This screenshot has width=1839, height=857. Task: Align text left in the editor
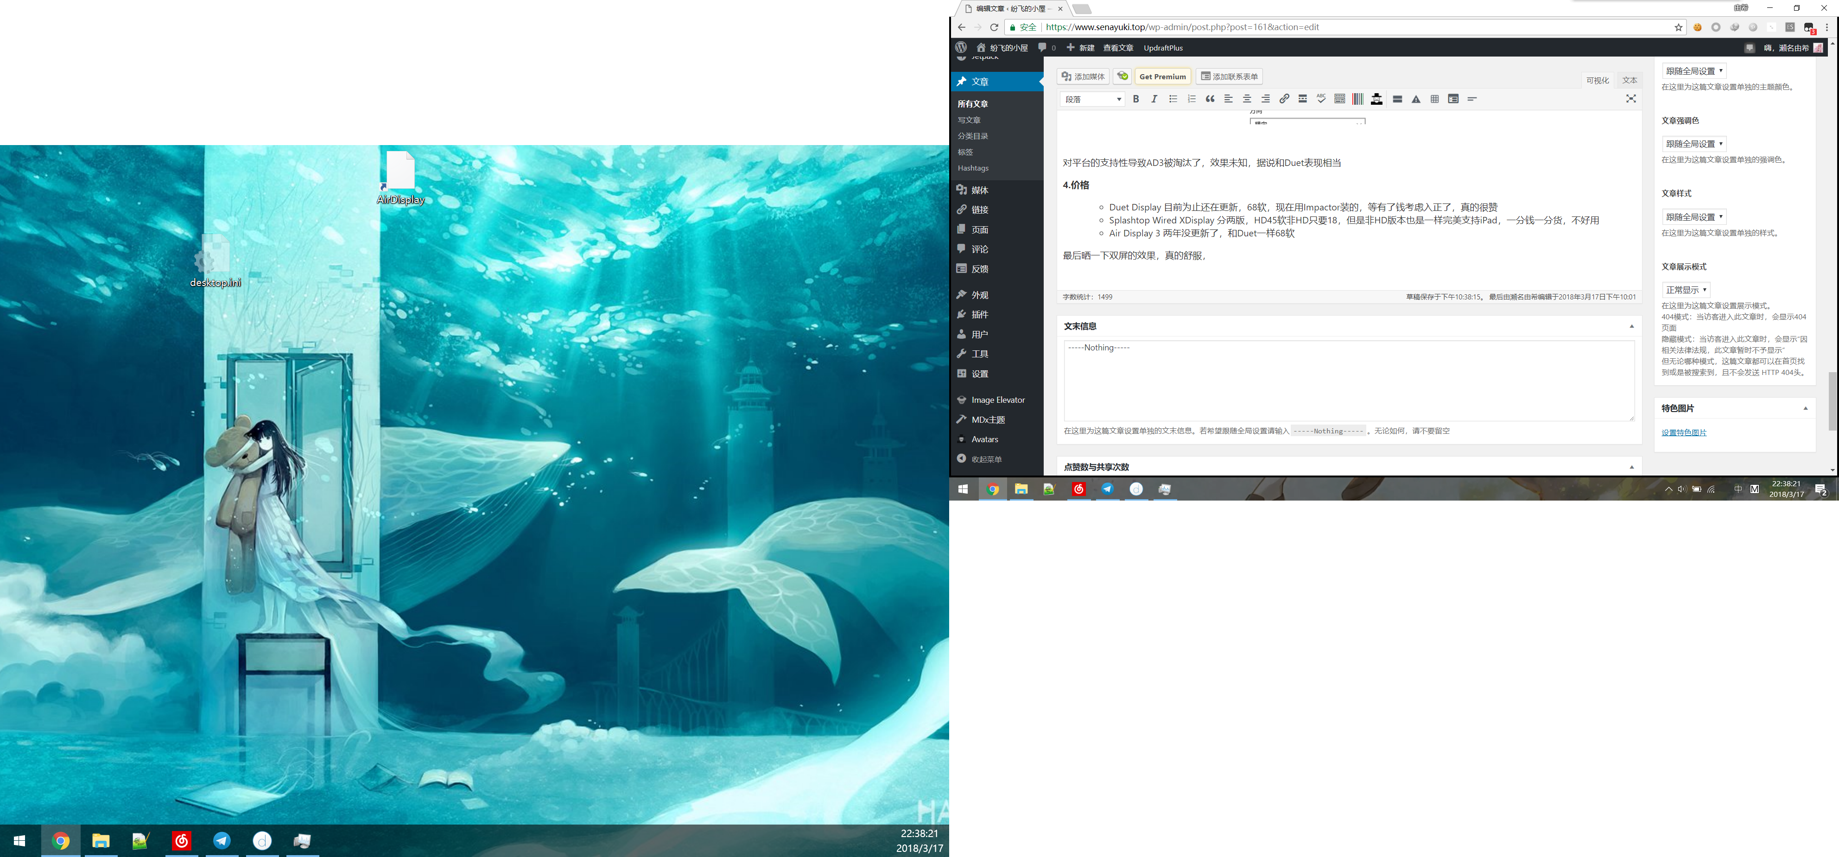point(1229,99)
